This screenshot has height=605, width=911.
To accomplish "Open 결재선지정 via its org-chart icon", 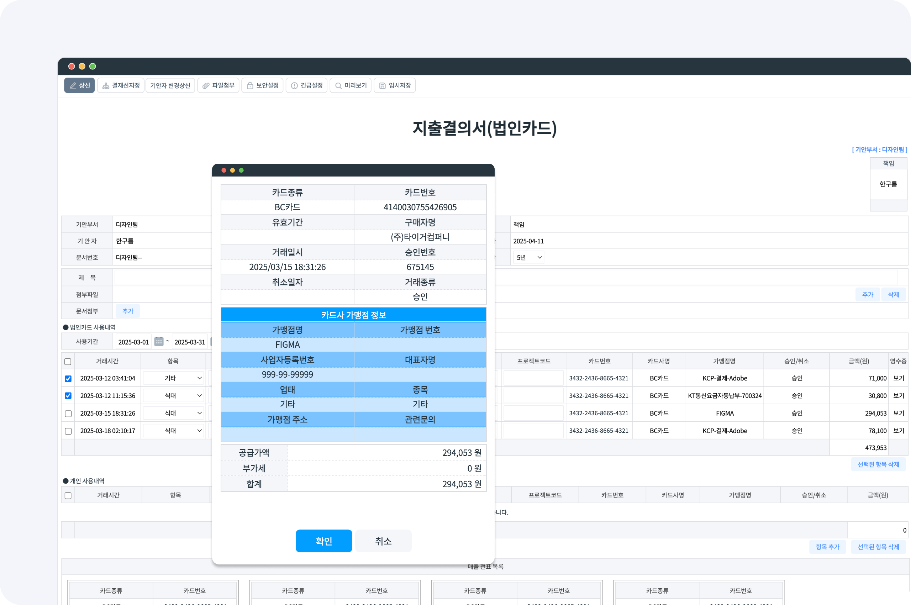I will [x=106, y=86].
